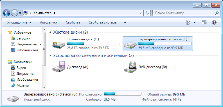Select the floppy Дисковод (A:) drive icon
This screenshot has width=223, height=107.
(x=59, y=67)
